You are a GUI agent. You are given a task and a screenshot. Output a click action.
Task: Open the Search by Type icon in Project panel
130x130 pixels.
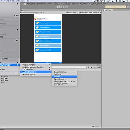88,67
